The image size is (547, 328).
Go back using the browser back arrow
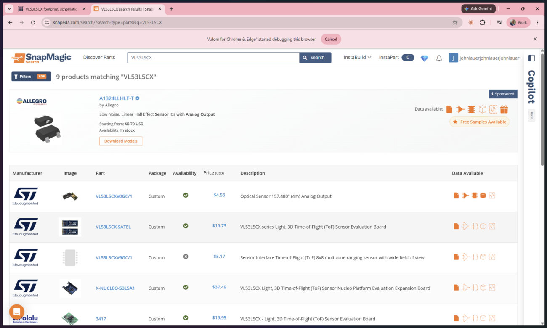tap(11, 22)
